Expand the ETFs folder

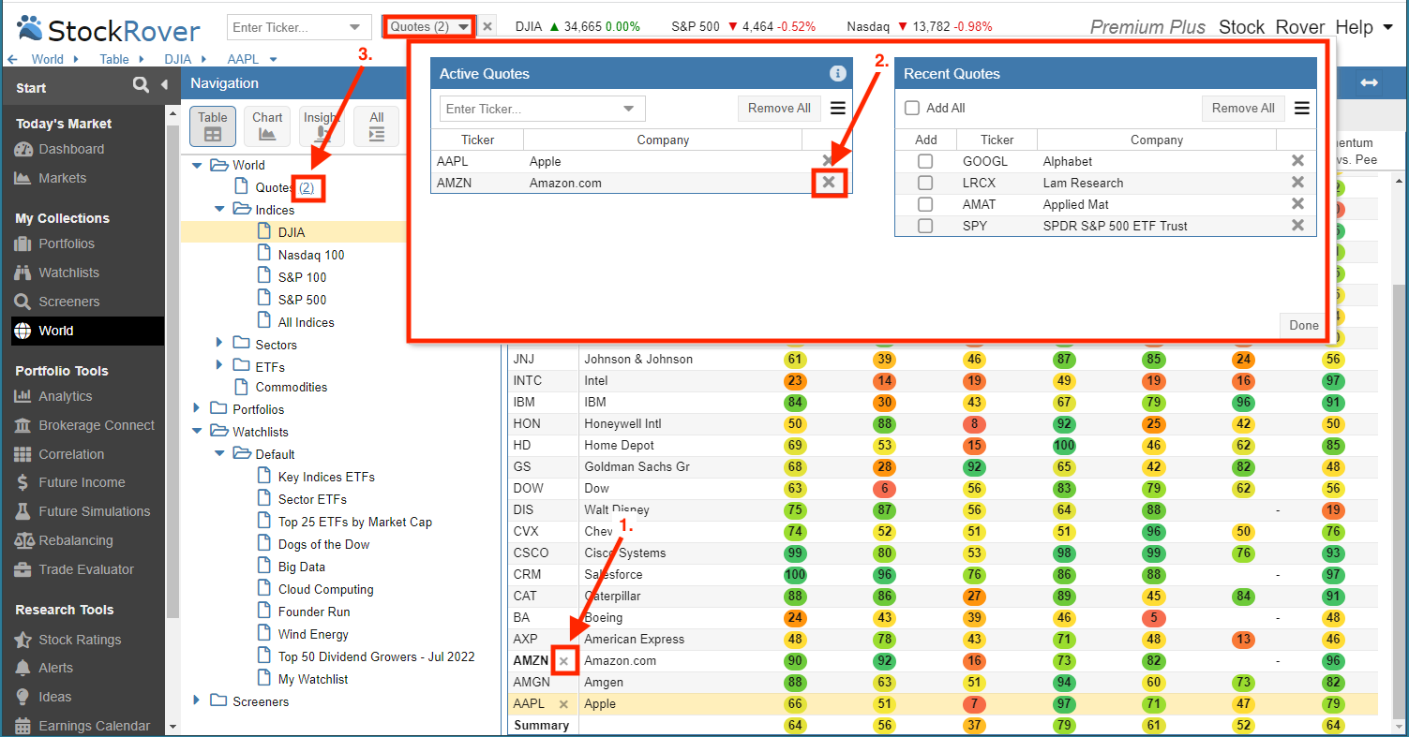(x=219, y=365)
